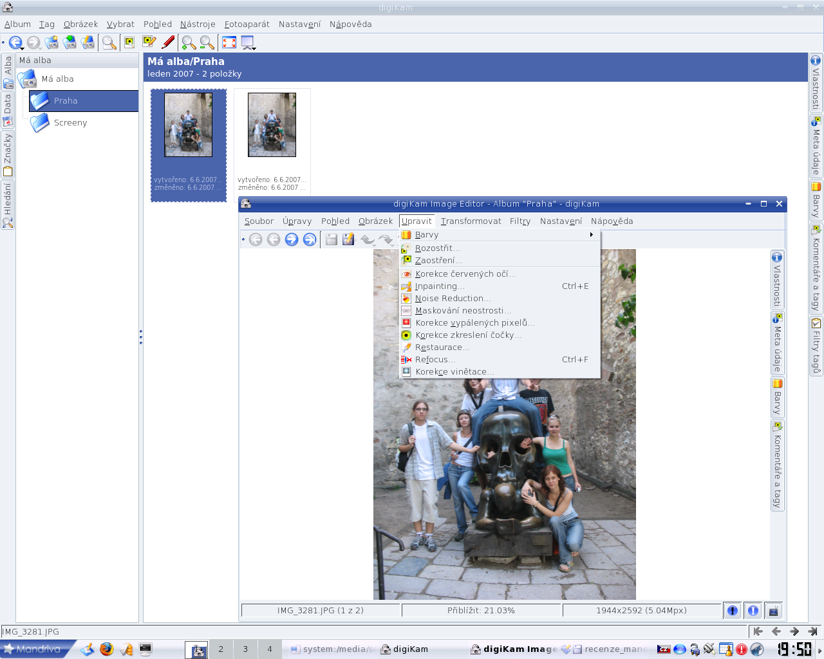
Task: Choose Inpainting menu entry
Action: click(x=500, y=286)
